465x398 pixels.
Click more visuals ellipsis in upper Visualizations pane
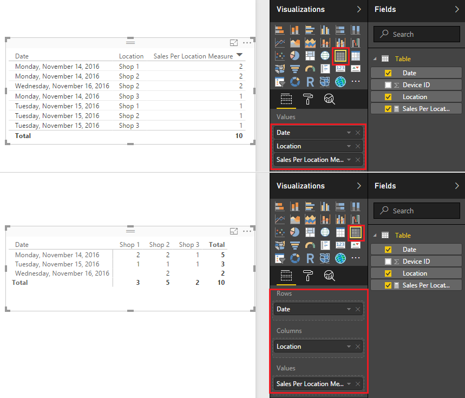[355, 81]
